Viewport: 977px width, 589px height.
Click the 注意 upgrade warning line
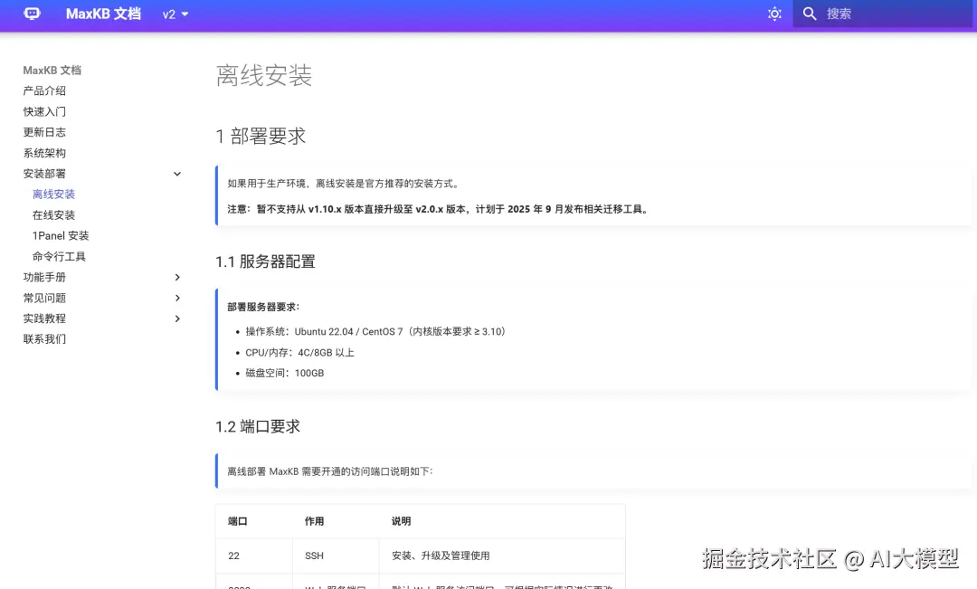point(439,209)
